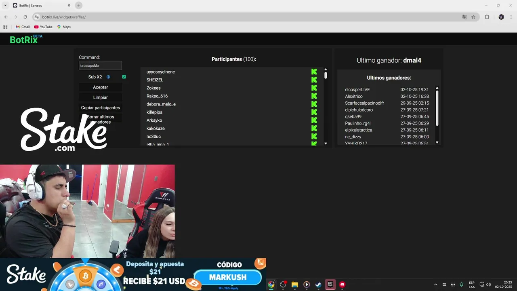Screen dimensions: 517x291
Task: Click winner entry ne_dizzy
Action: (353, 137)
